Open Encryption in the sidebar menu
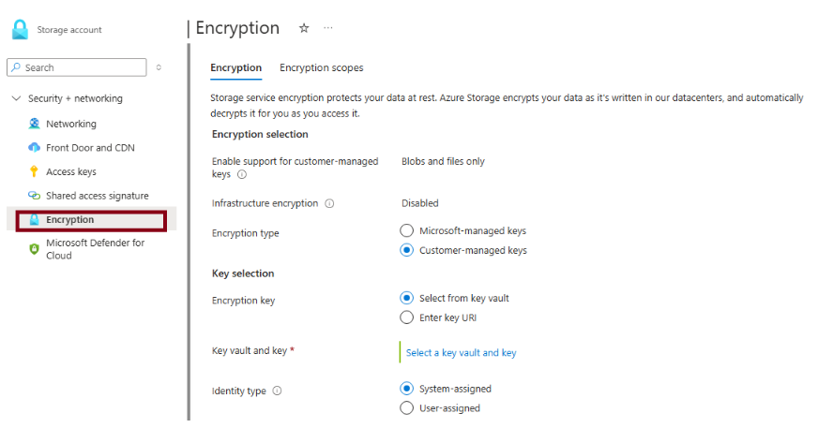The image size is (818, 428). (70, 220)
